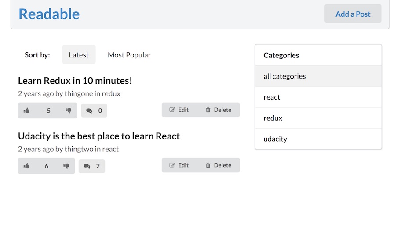Downvote the Learn Redux post
The image size is (401, 225).
(x=68, y=111)
